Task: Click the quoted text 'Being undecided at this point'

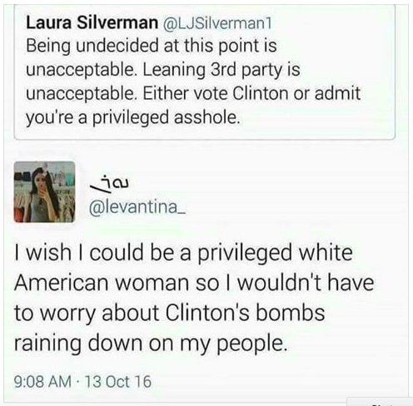Action: pos(142,46)
